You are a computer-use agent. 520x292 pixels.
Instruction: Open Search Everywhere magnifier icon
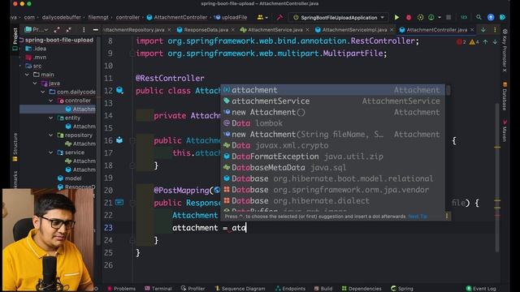(479, 17)
